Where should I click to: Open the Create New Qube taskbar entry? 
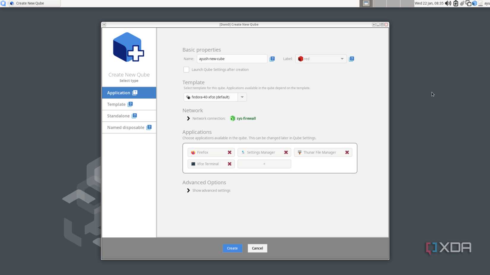pyautogui.click(x=30, y=3)
